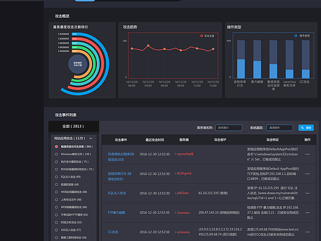
Task: Toggle the 操作类型 legend marker in bar chart
Action: click(296, 36)
